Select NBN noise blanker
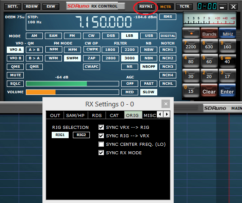Viewport: 242px width, 203px height. (x=149, y=58)
